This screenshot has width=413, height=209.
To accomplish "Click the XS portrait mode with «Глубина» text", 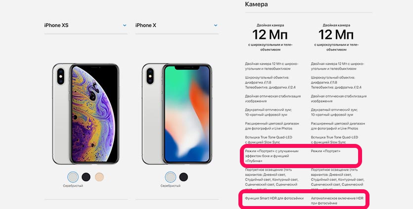I will tap(272, 156).
